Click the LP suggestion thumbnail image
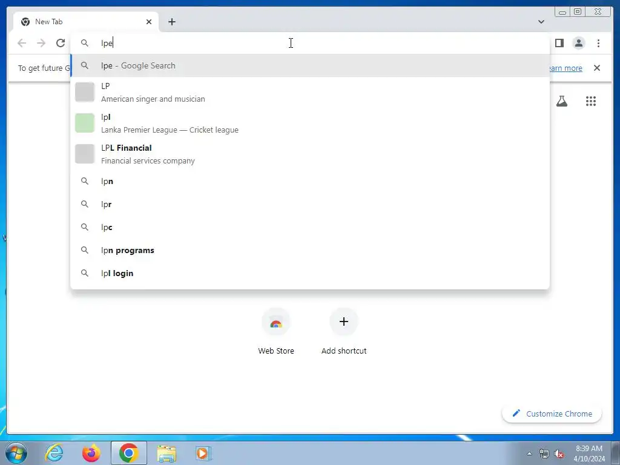The image size is (620, 465). click(x=85, y=92)
